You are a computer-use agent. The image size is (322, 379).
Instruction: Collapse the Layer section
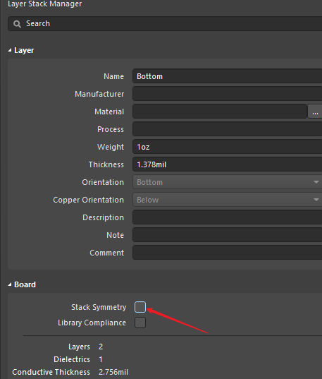click(10, 50)
